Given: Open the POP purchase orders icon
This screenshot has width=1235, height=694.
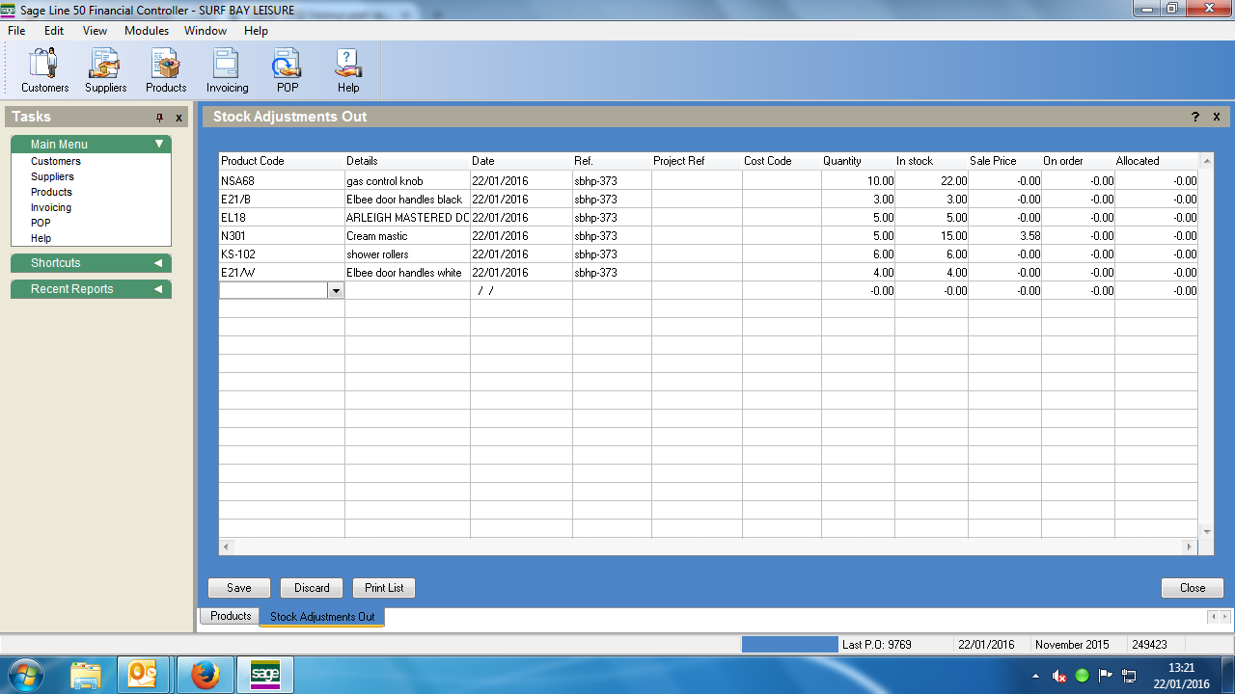Looking at the screenshot, I should (288, 70).
